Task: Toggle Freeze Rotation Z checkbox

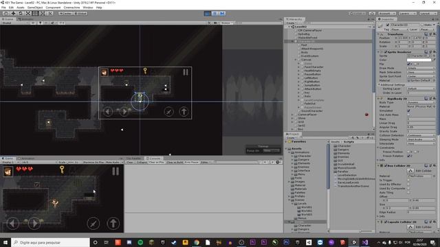Action: (408, 156)
